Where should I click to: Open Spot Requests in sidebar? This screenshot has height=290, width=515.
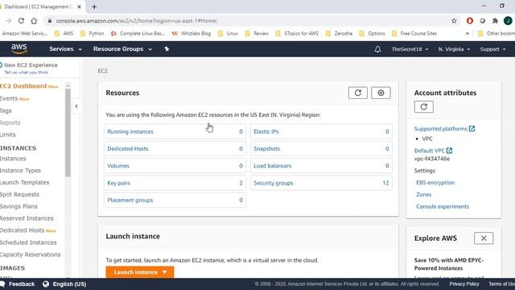pyautogui.click(x=19, y=194)
